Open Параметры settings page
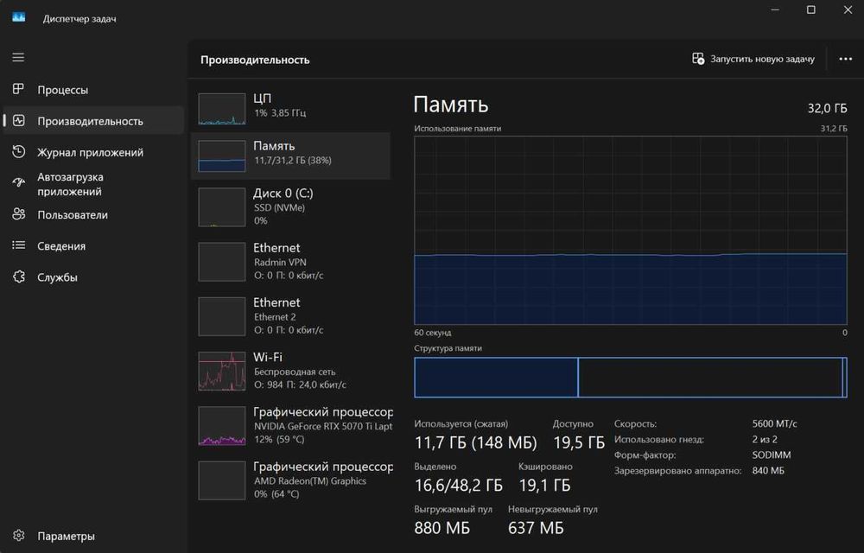The width and height of the screenshot is (864, 553). tap(93, 536)
